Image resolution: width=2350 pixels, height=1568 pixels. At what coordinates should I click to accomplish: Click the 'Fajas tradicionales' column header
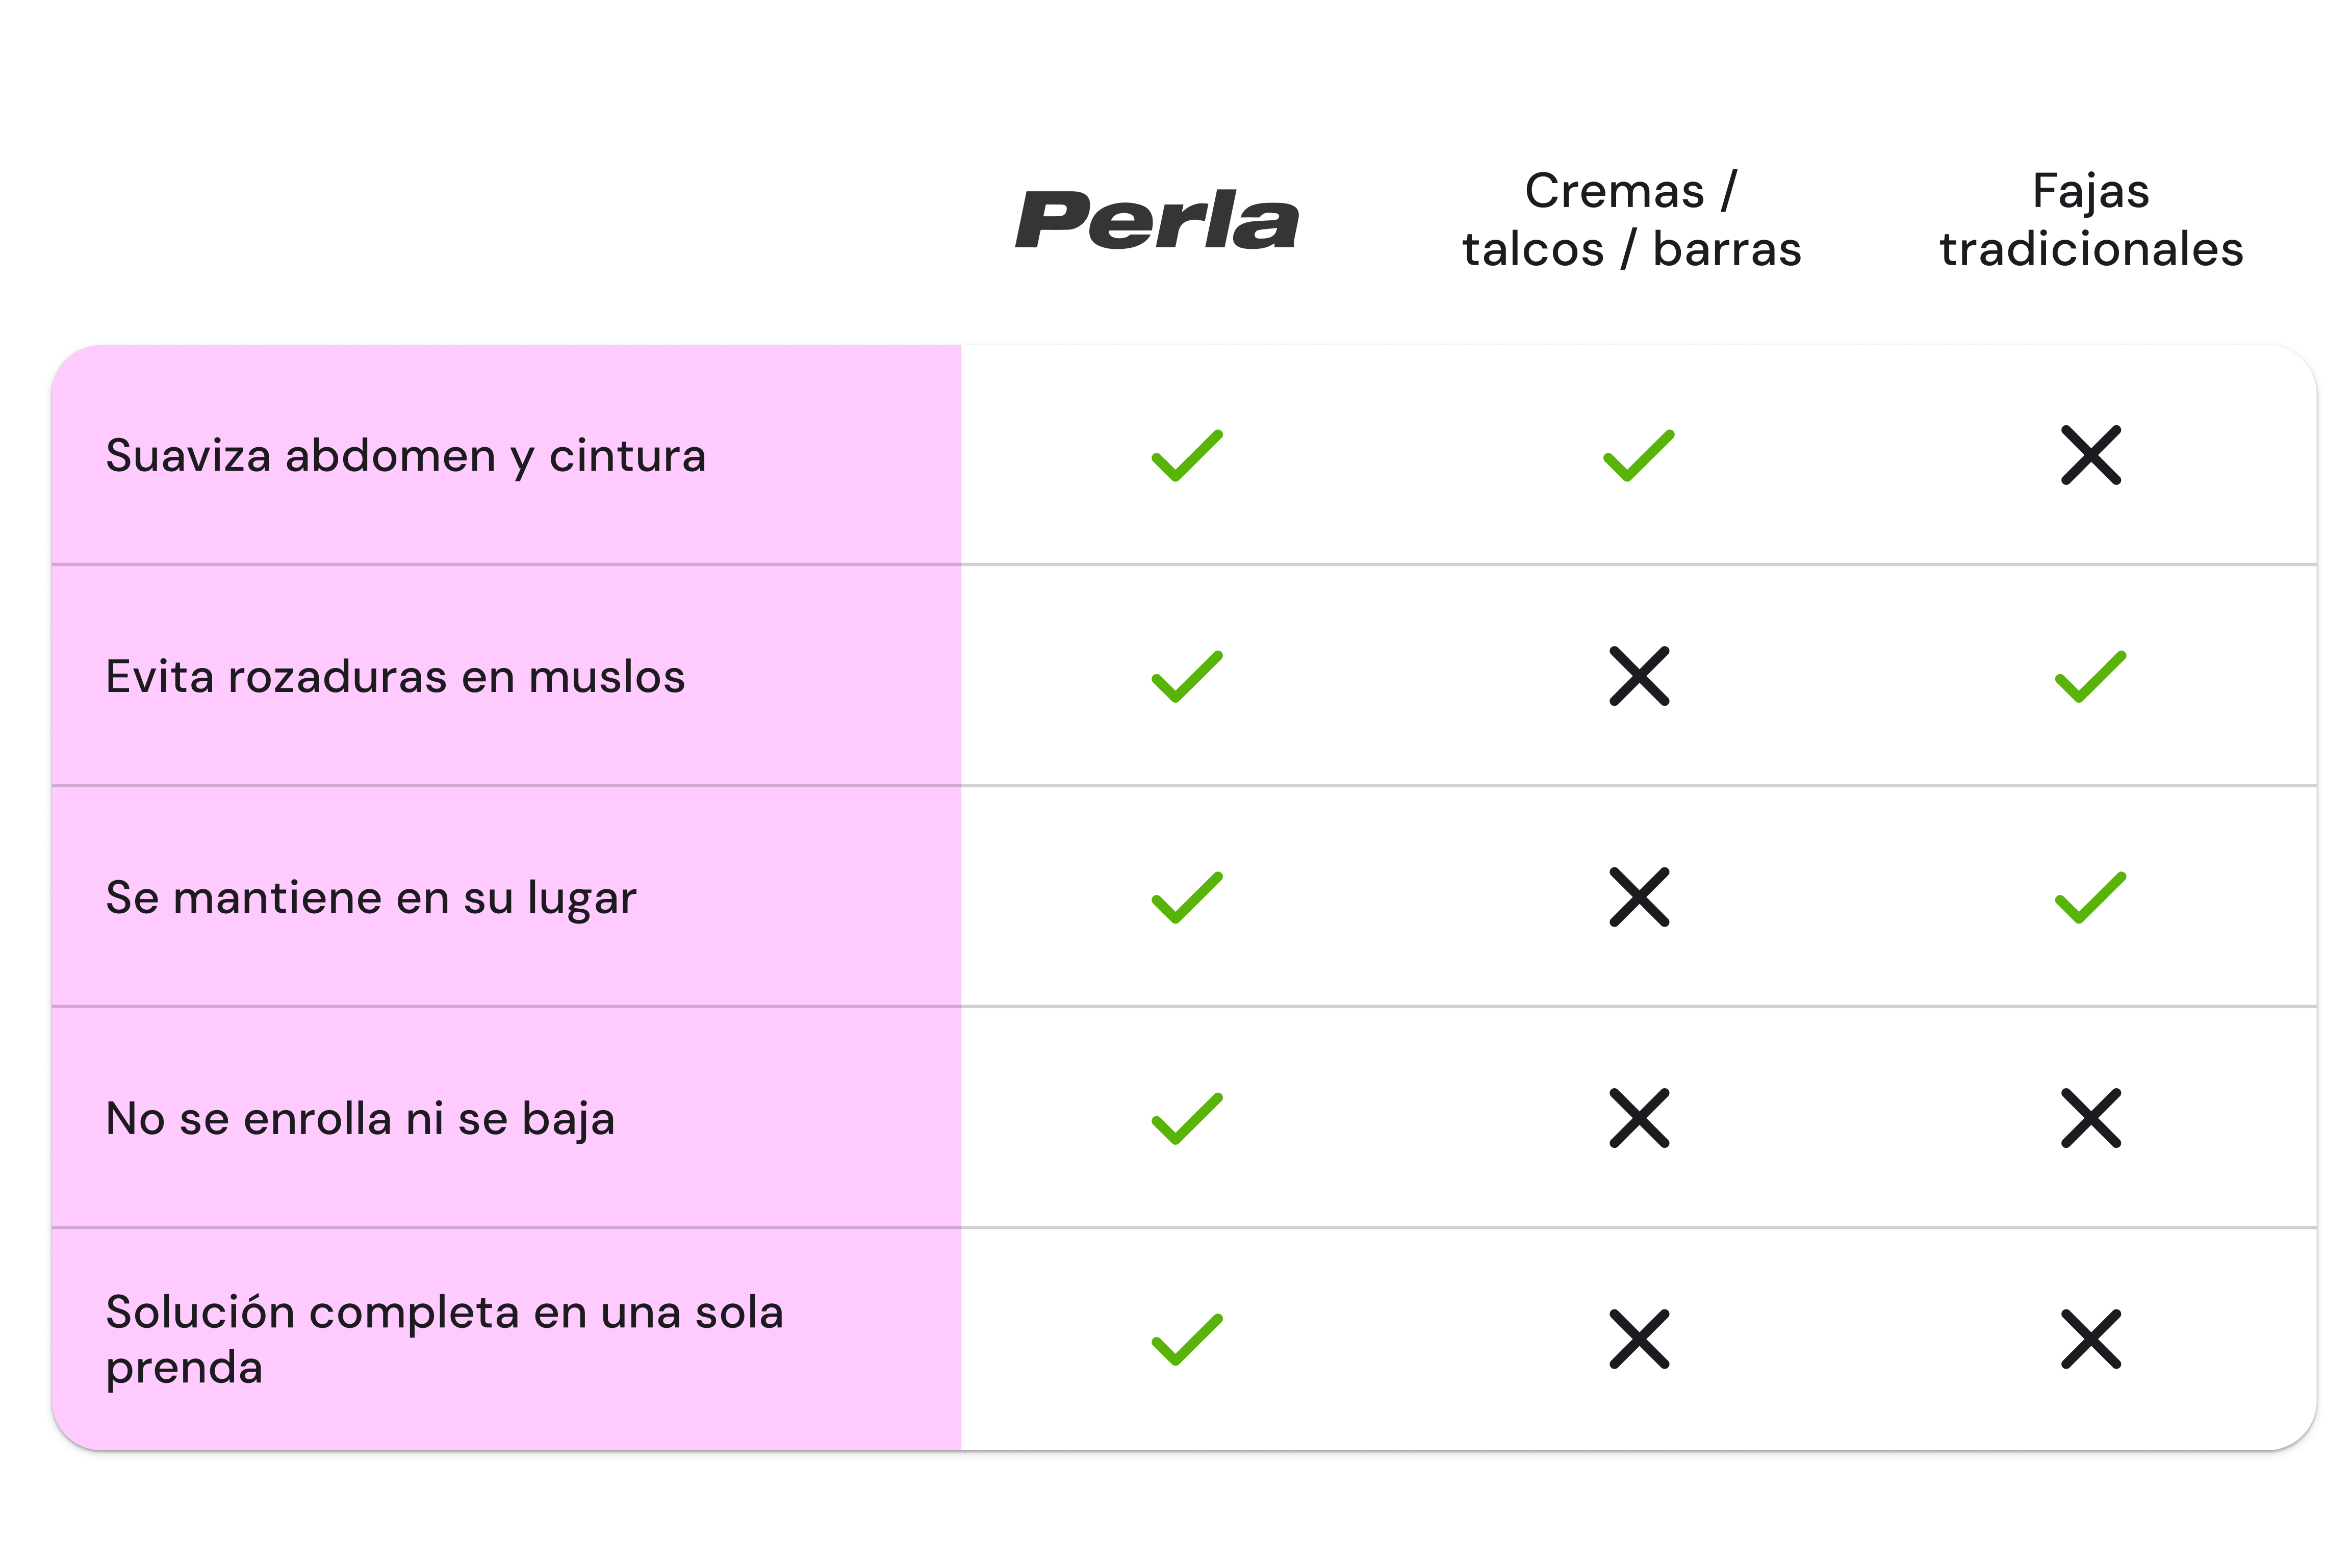(x=2091, y=220)
